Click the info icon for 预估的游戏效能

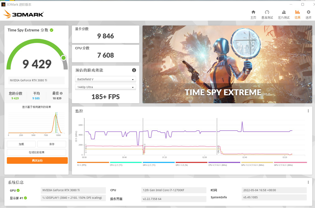134,70
